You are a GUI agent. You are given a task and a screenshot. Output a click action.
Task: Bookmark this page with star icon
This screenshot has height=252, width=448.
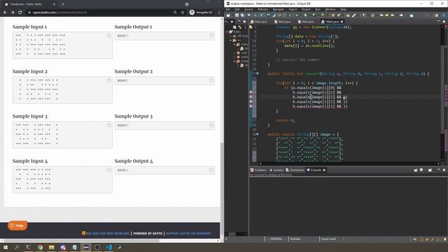(x=183, y=13)
